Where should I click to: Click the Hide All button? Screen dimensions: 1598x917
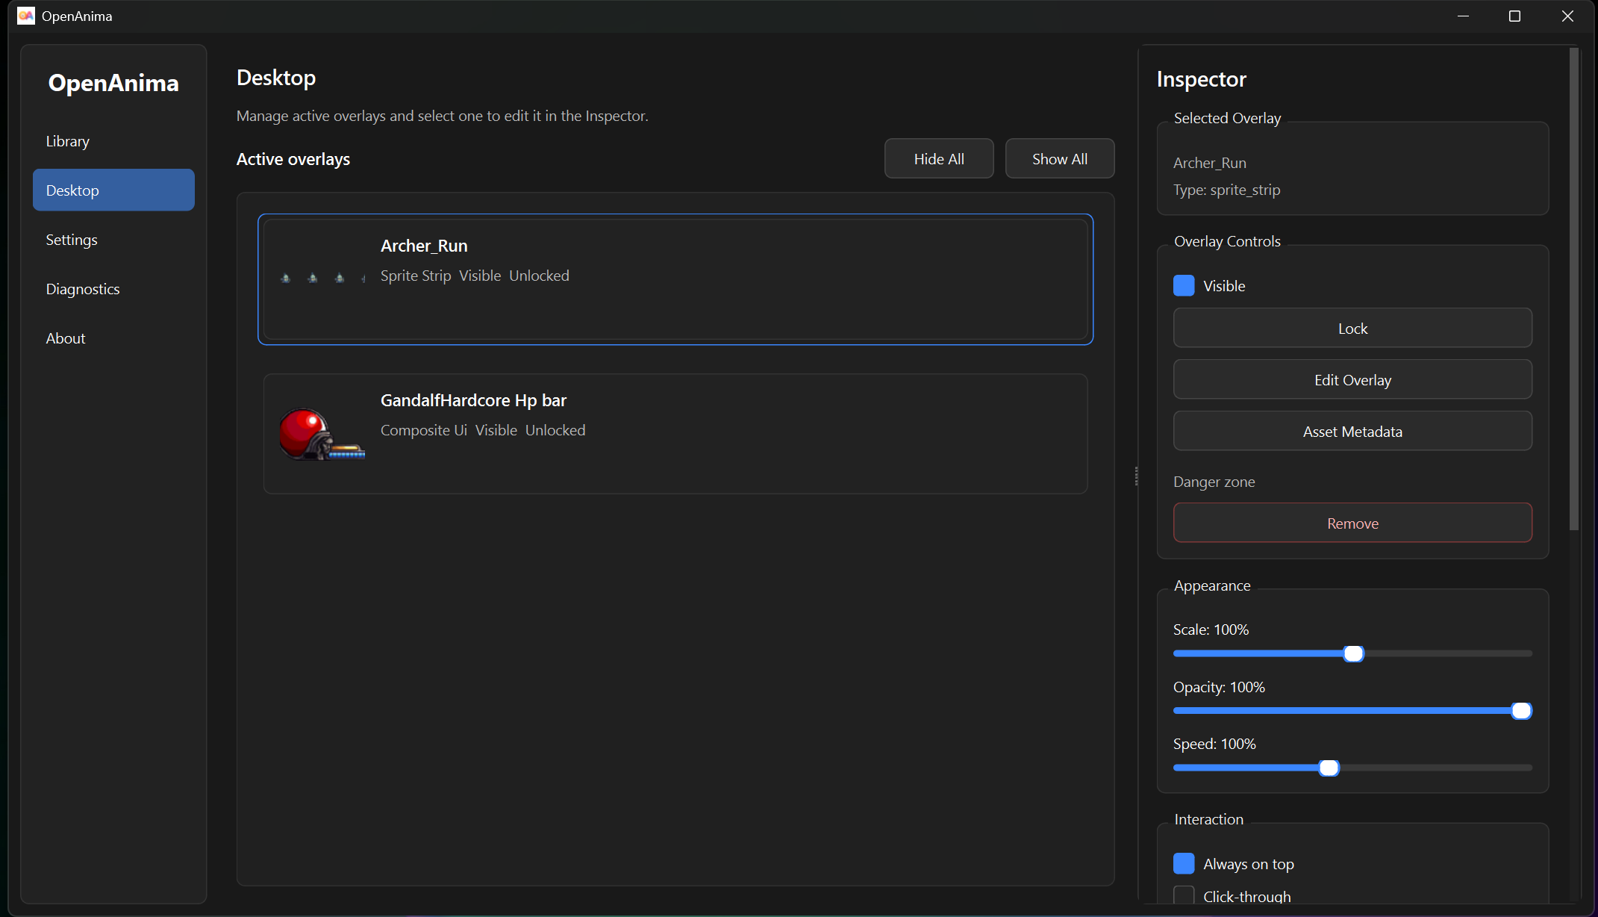939,158
